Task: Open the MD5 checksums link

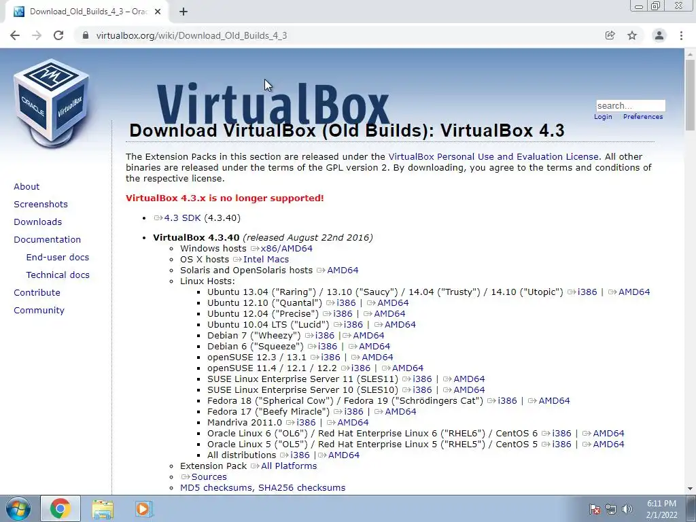Action: 216,488
